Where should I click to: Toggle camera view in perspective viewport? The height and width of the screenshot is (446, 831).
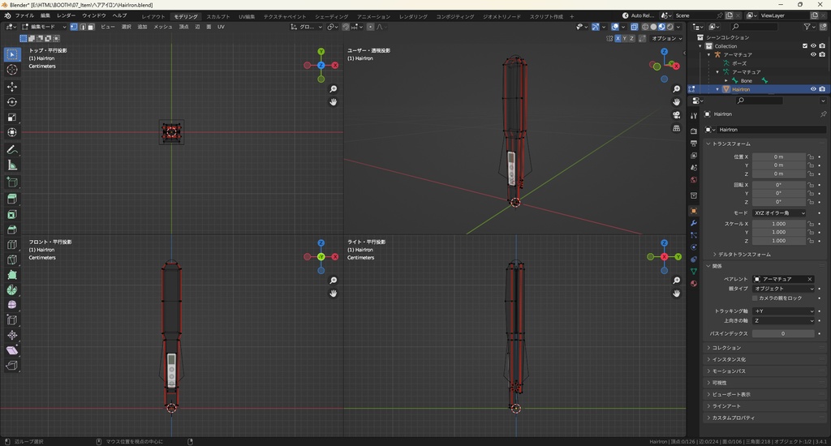point(677,114)
